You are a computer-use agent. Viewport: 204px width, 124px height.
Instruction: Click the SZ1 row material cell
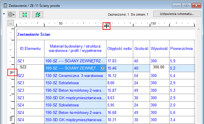[x=75, y=61]
